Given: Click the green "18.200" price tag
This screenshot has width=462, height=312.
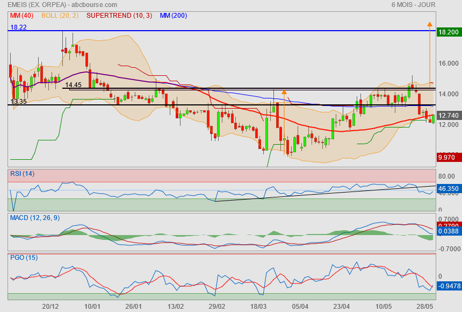Looking at the screenshot, I should 449,32.
